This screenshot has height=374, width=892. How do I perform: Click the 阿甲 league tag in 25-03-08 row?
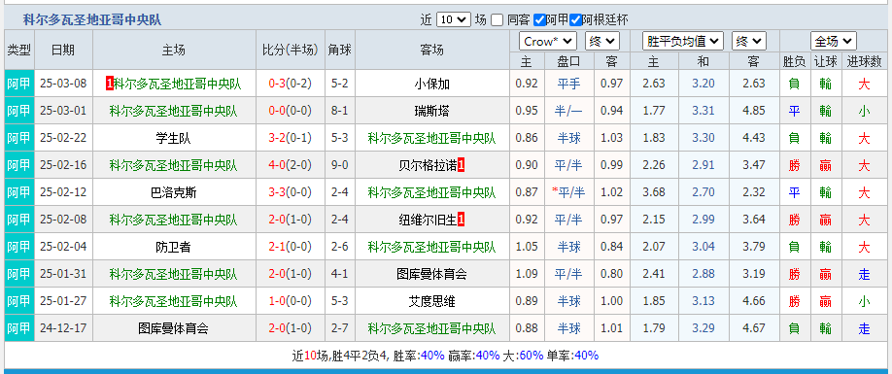(19, 85)
